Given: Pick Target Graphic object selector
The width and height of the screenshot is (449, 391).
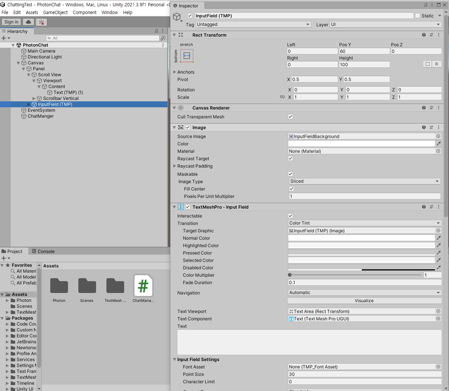Looking at the screenshot, I should (x=438, y=230).
